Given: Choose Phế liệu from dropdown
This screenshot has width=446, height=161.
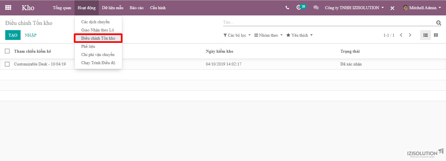Looking at the screenshot, I should tap(98, 46).
